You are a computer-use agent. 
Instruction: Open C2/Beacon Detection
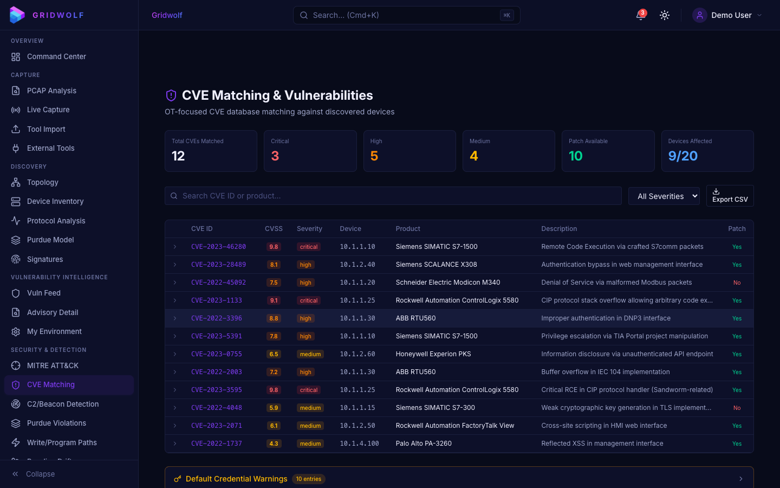[x=63, y=404]
